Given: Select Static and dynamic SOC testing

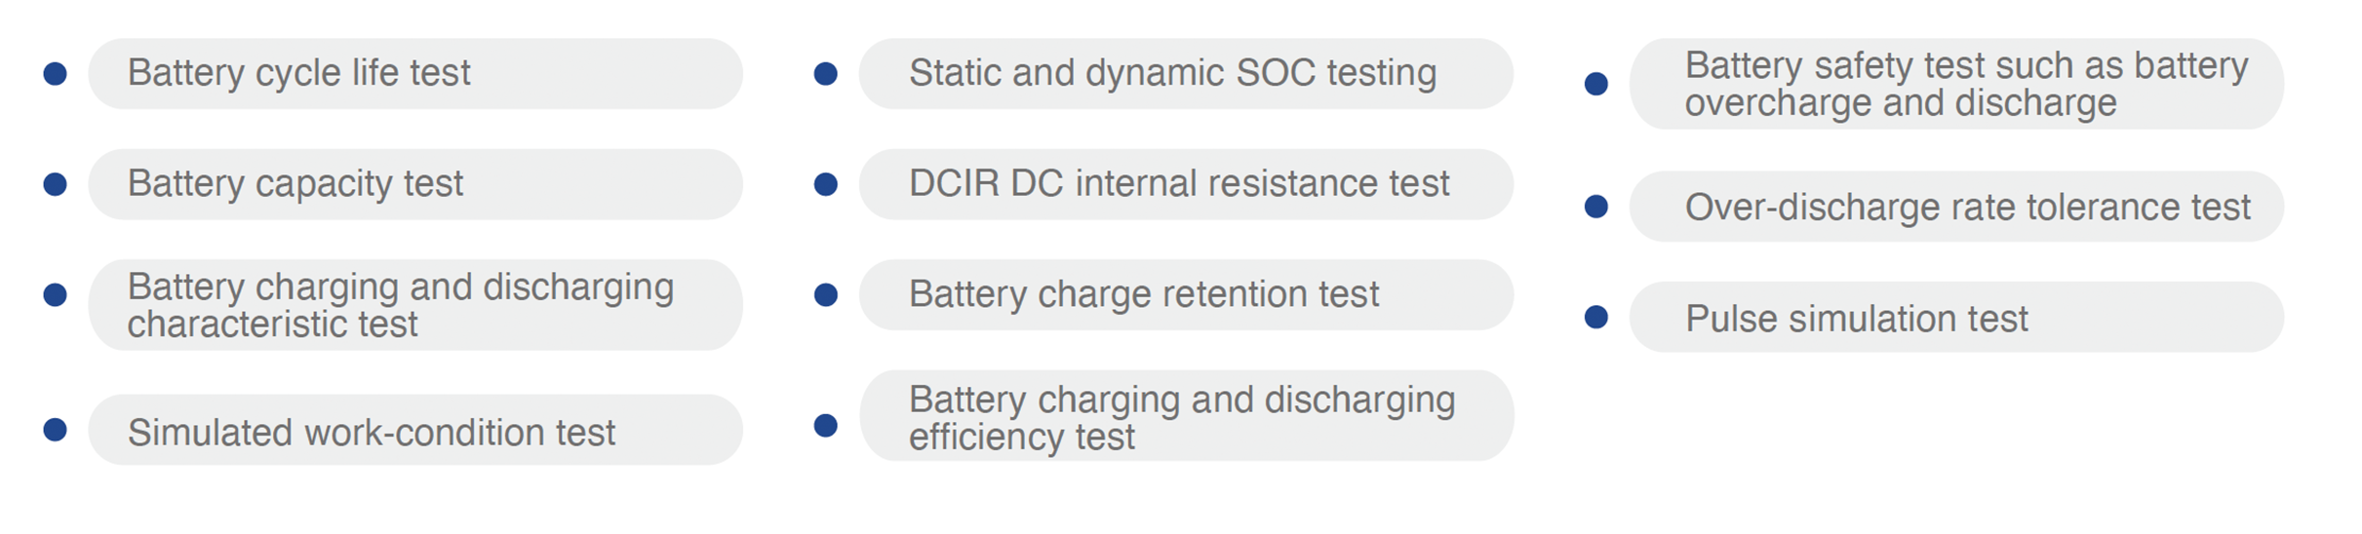Looking at the screenshot, I should click(1185, 73).
